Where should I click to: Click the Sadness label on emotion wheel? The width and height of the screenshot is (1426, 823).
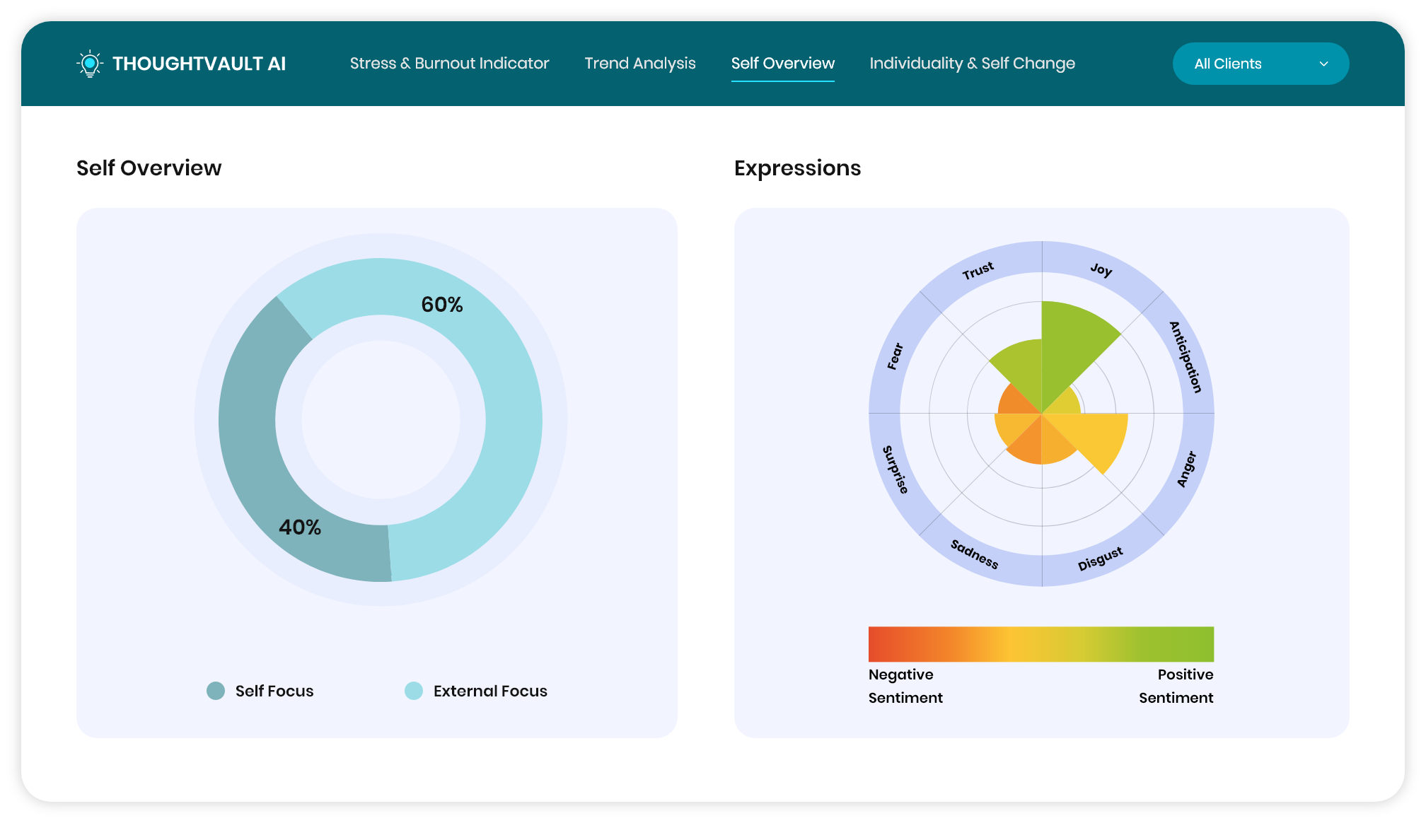pyautogui.click(x=974, y=554)
